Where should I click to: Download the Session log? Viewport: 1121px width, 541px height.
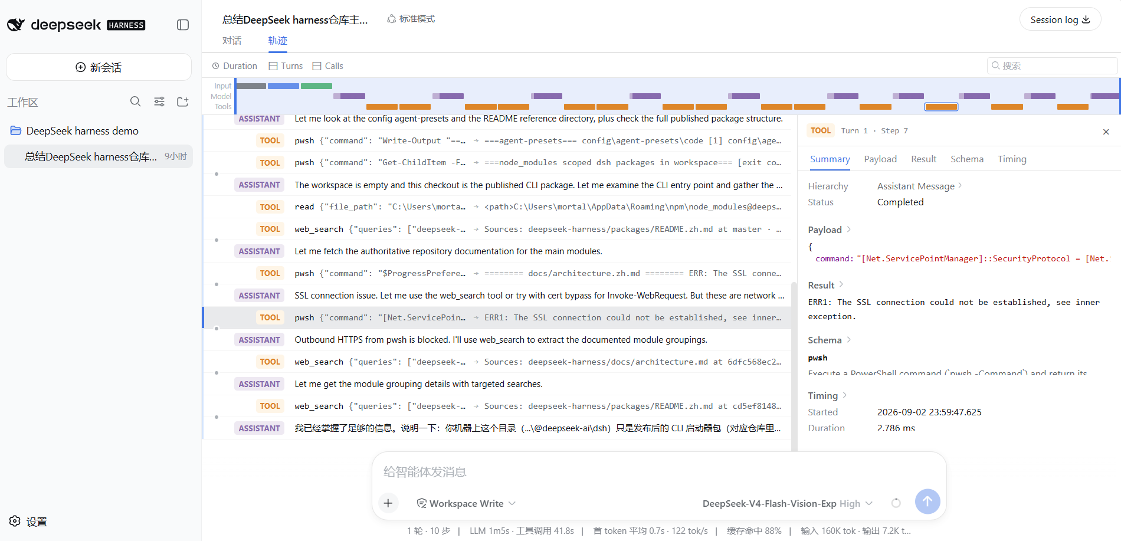click(1060, 19)
